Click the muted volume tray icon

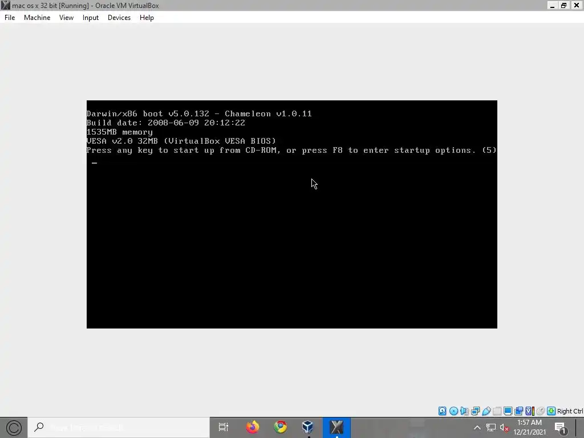coord(504,428)
